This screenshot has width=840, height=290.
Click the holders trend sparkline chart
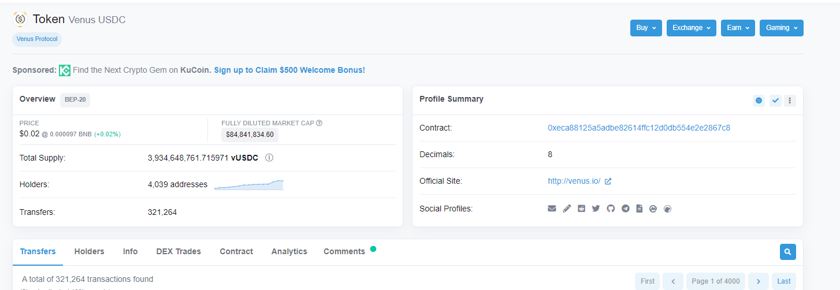[248, 184]
